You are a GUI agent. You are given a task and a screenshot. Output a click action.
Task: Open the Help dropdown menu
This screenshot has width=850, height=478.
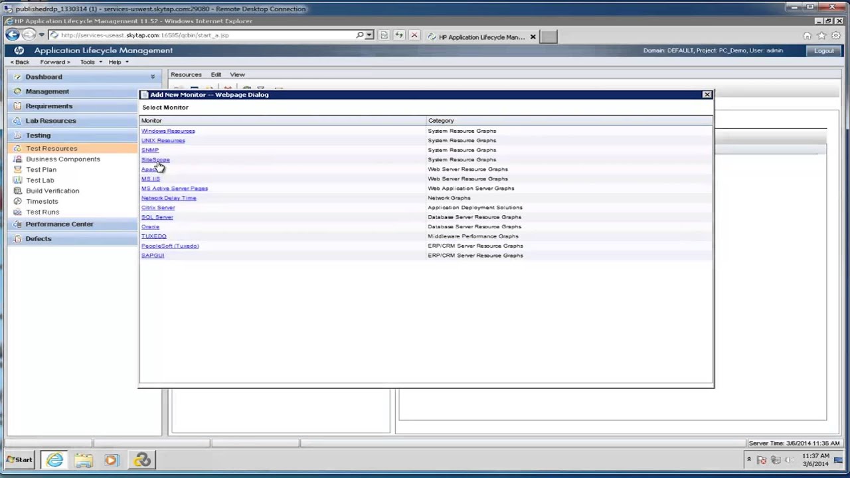pos(118,62)
